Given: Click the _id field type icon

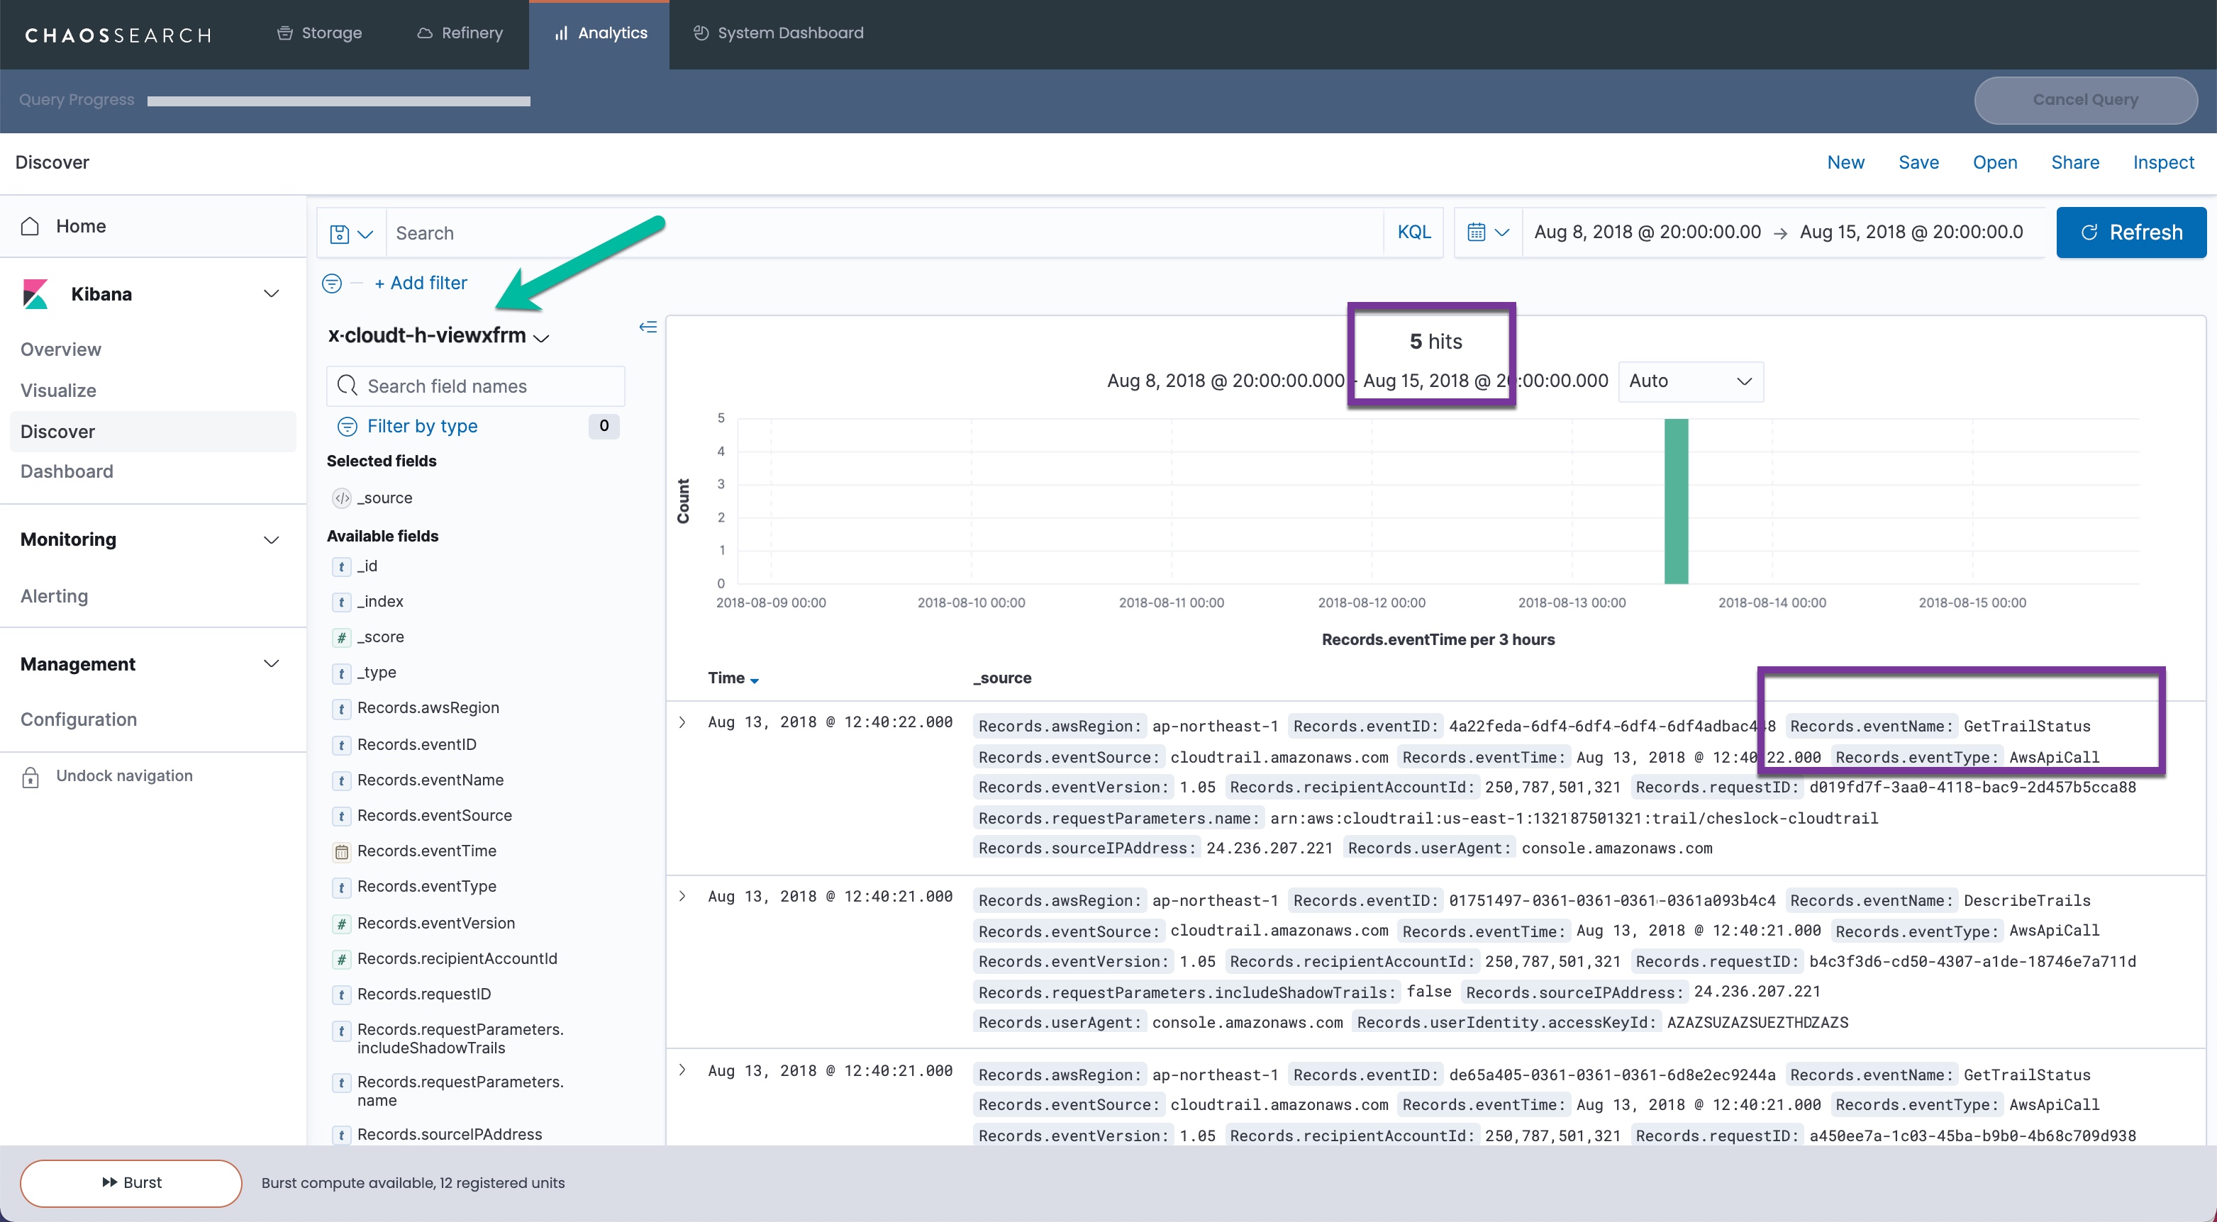Looking at the screenshot, I should point(342,567).
